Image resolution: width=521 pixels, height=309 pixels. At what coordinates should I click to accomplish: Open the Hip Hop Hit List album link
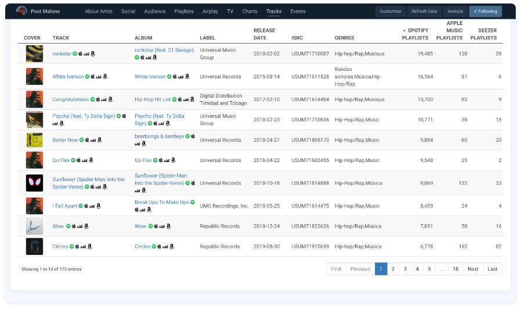(153, 99)
